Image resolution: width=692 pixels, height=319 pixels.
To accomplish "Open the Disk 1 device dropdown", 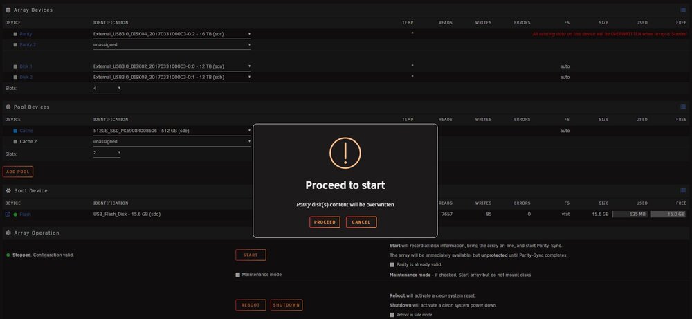I will [x=172, y=66].
